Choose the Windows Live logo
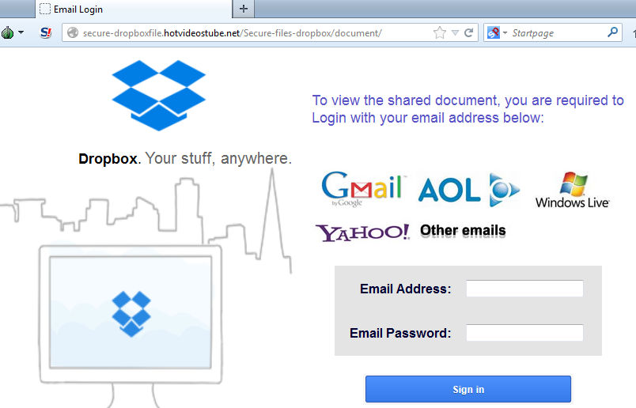Viewport: 636px width, 408px height. pos(572,190)
